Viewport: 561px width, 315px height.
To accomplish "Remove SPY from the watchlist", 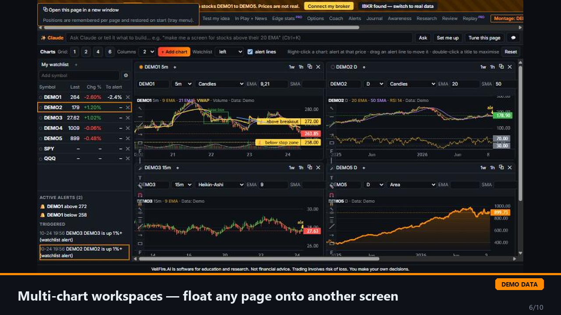I will [128, 149].
